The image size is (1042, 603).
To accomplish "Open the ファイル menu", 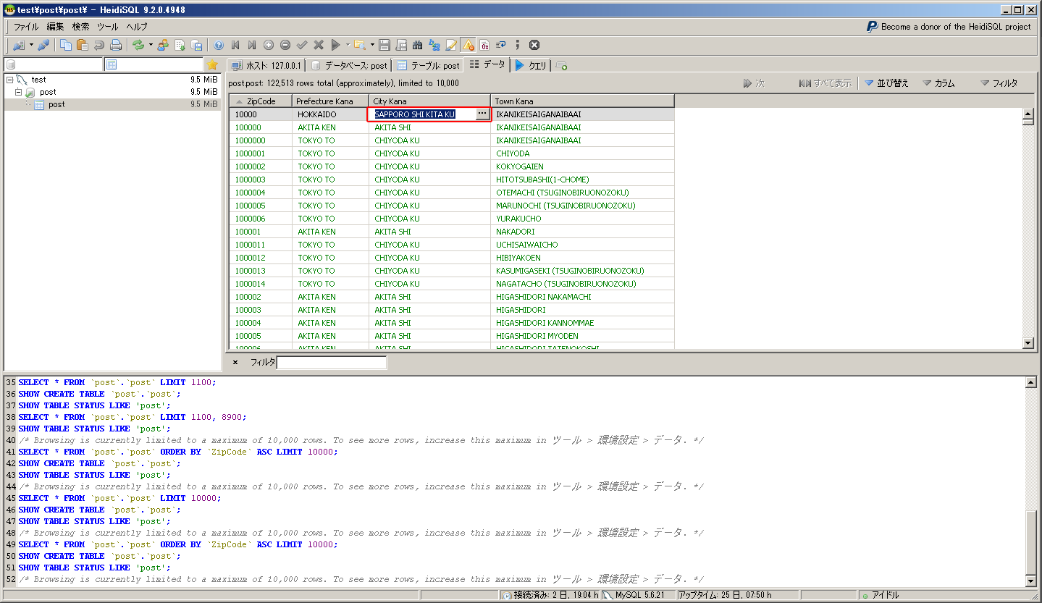I will [x=26, y=27].
